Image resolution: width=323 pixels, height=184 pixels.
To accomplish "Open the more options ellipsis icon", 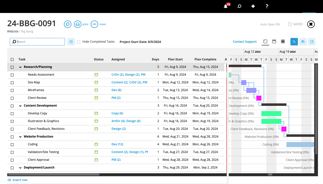I will point(94,24).
